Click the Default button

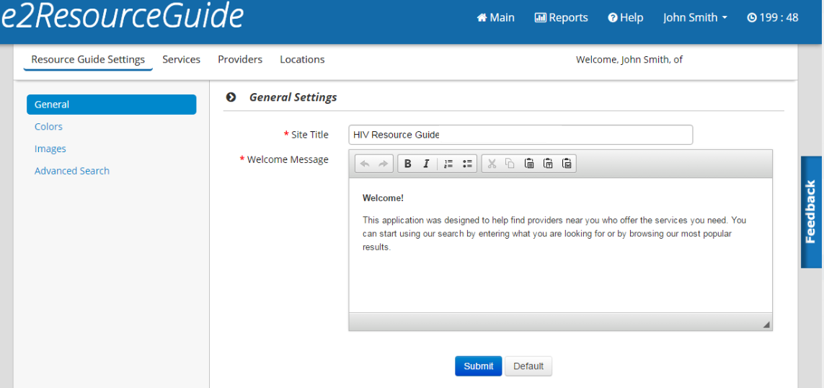coord(528,366)
